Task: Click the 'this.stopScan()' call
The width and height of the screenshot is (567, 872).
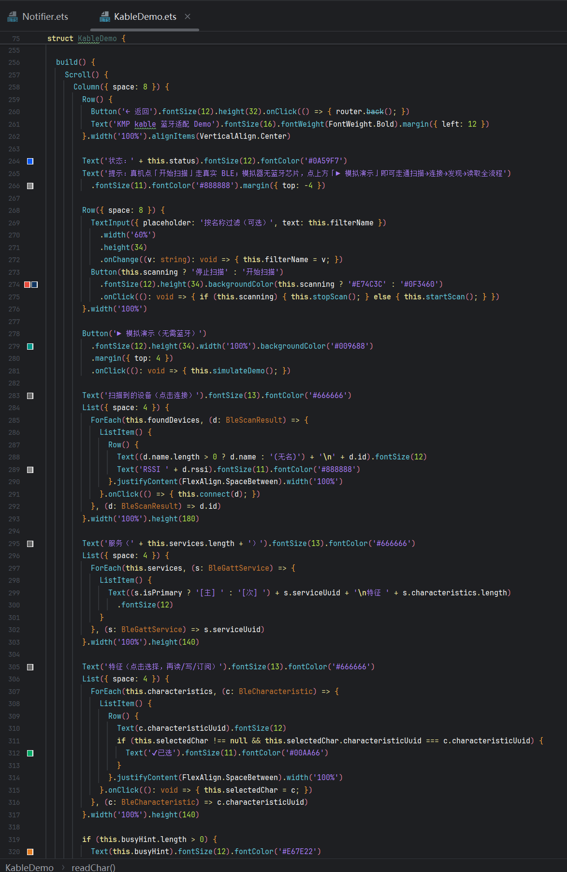Action: pos(323,297)
